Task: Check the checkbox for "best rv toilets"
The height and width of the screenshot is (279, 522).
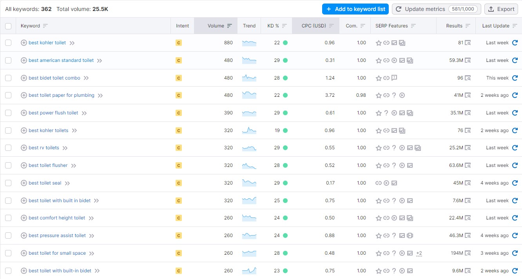Action: (8, 148)
